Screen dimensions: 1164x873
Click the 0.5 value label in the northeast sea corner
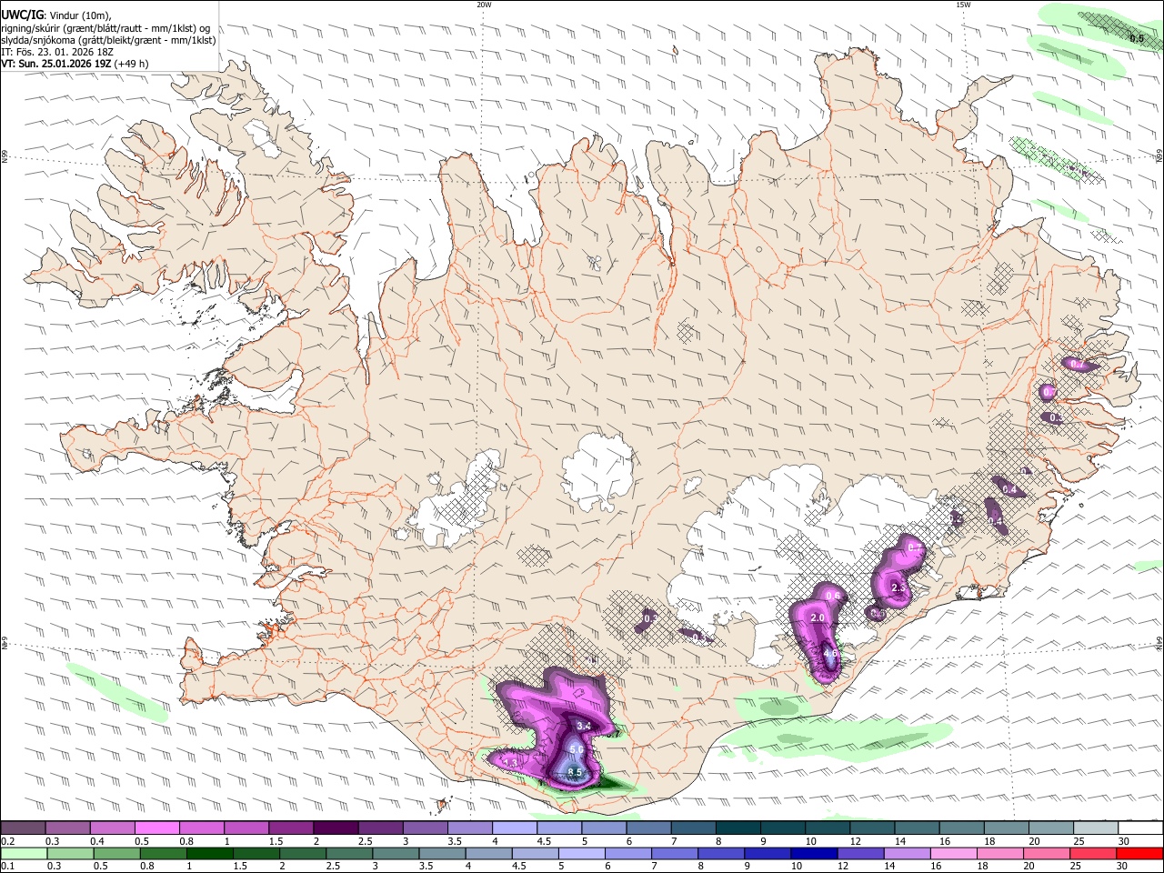[1137, 39]
